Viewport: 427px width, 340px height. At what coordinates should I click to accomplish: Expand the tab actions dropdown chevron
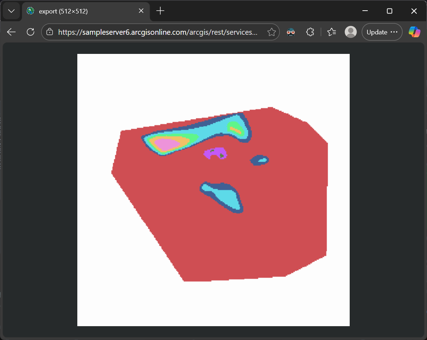pyautogui.click(x=11, y=11)
